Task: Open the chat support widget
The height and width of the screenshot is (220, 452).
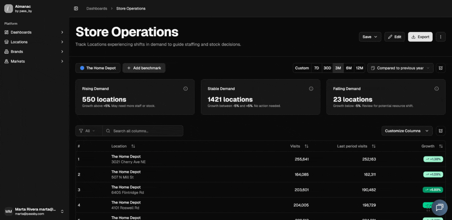Action: point(439,207)
